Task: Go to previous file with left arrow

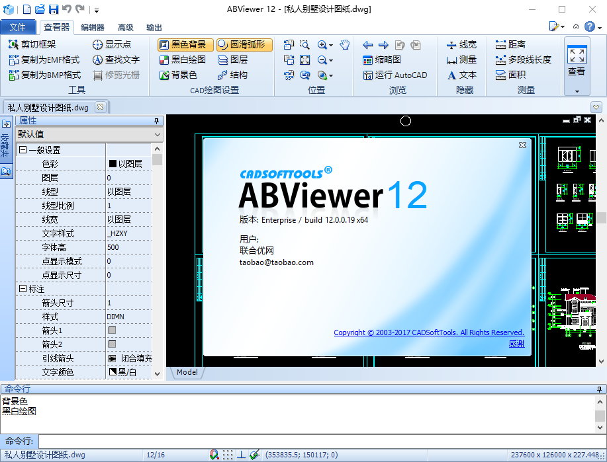Action: click(x=368, y=45)
